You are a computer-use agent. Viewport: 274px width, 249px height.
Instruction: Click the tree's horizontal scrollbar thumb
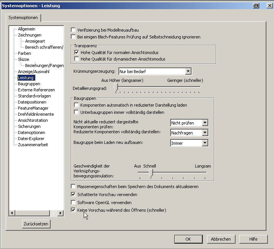point(33,213)
